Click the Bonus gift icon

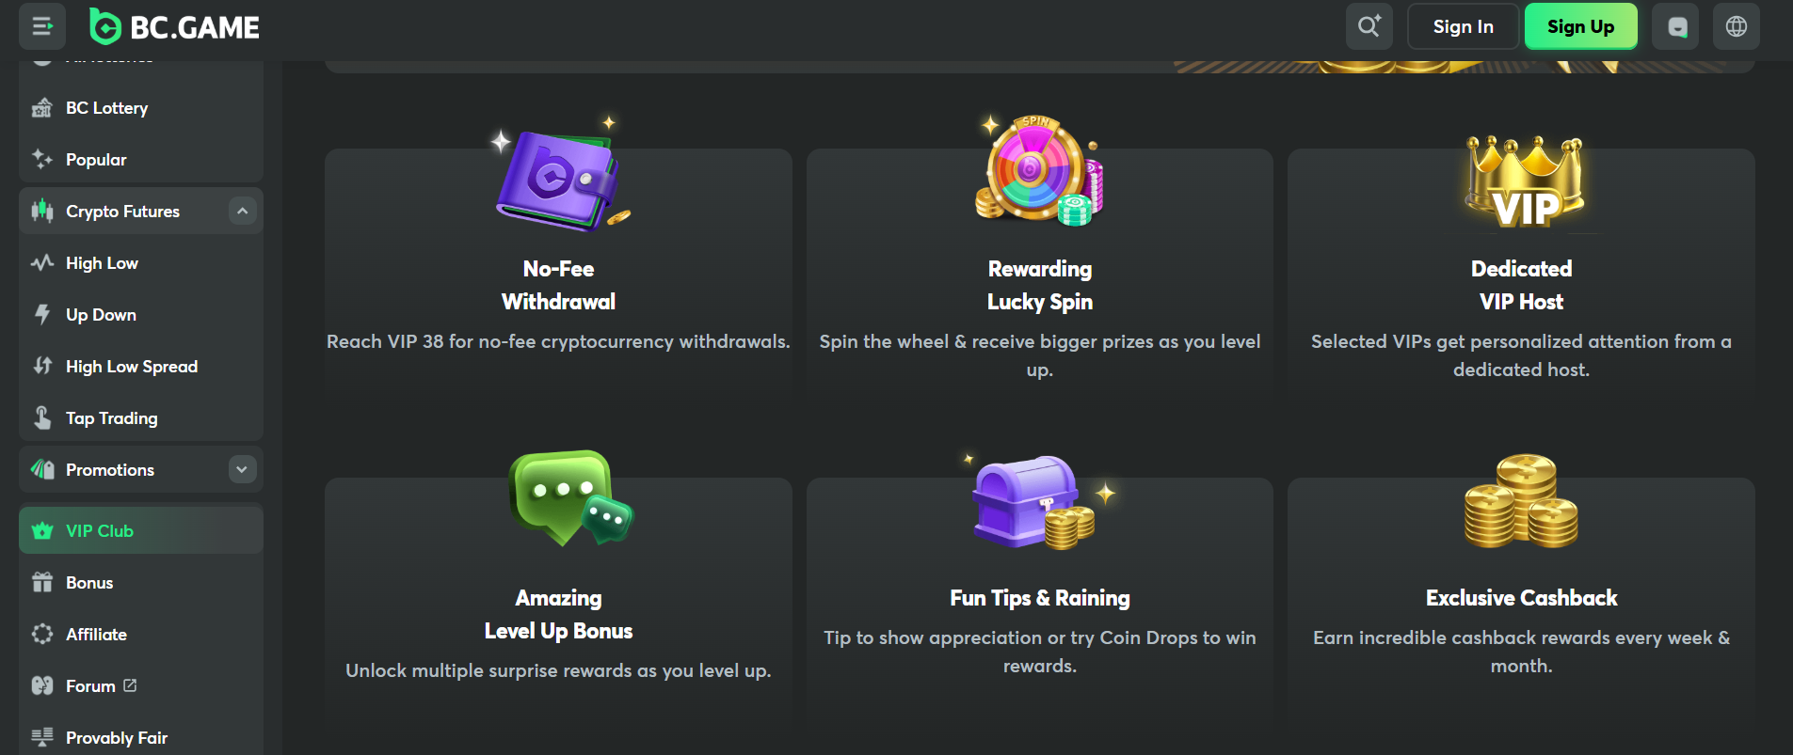click(42, 583)
